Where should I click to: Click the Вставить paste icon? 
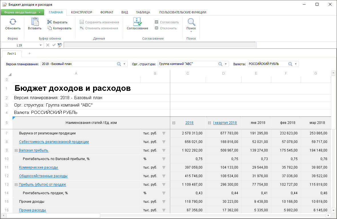pos(35,22)
